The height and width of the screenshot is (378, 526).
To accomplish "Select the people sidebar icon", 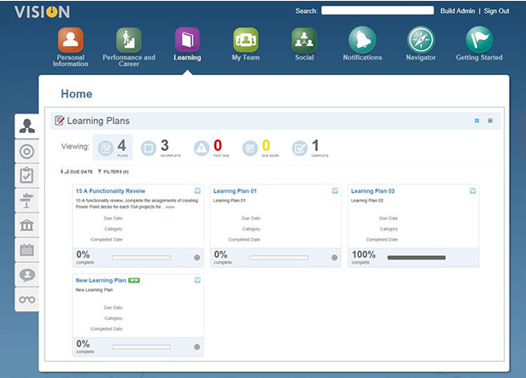I will click(x=26, y=126).
